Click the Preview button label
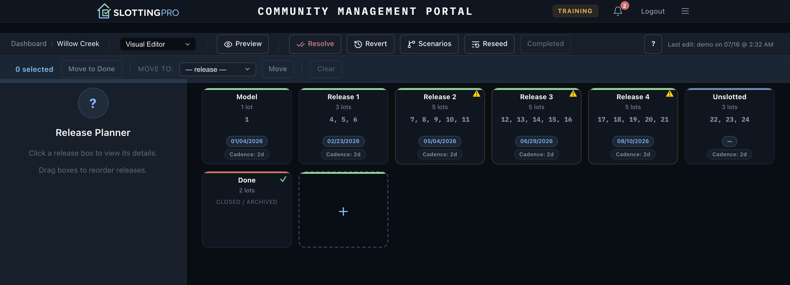Screen dimensions: 790x285 249,44
